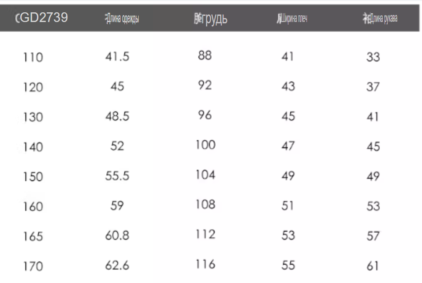
Task: Click size 160 row label
Action: coord(33,206)
